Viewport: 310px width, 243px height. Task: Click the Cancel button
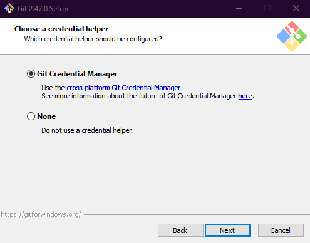(x=281, y=230)
